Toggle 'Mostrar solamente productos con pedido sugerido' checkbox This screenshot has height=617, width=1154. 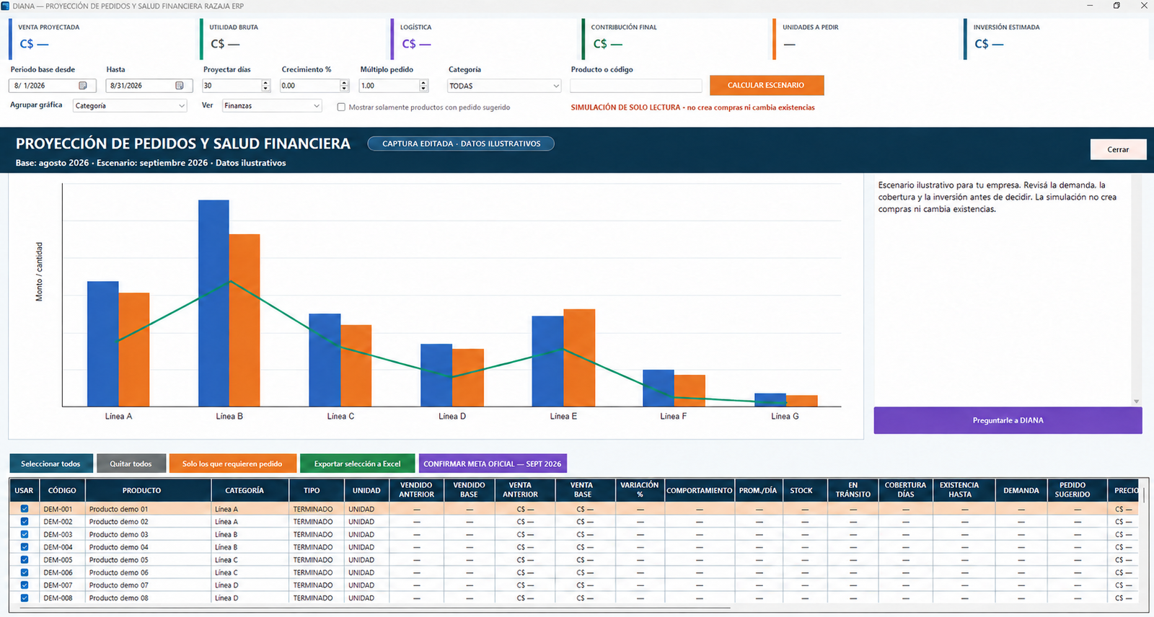tap(341, 107)
